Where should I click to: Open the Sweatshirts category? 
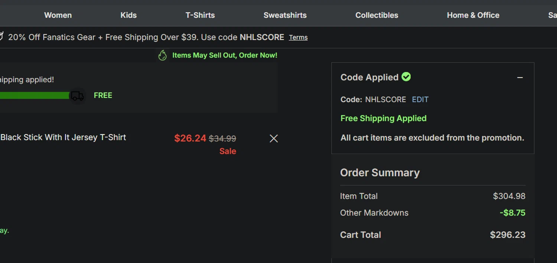point(285,15)
